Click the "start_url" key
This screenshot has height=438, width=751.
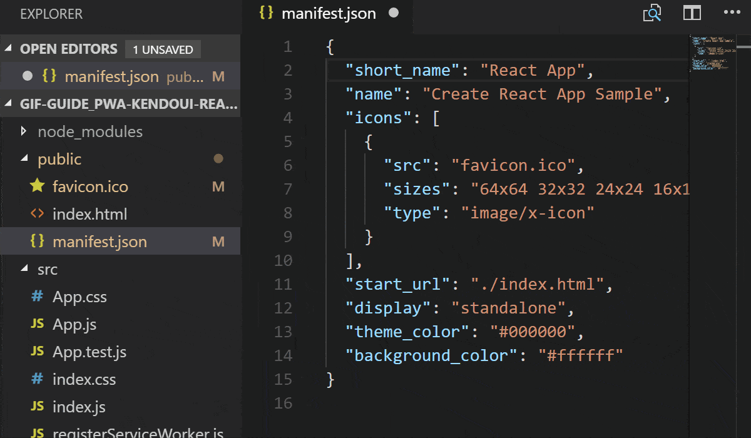398,284
